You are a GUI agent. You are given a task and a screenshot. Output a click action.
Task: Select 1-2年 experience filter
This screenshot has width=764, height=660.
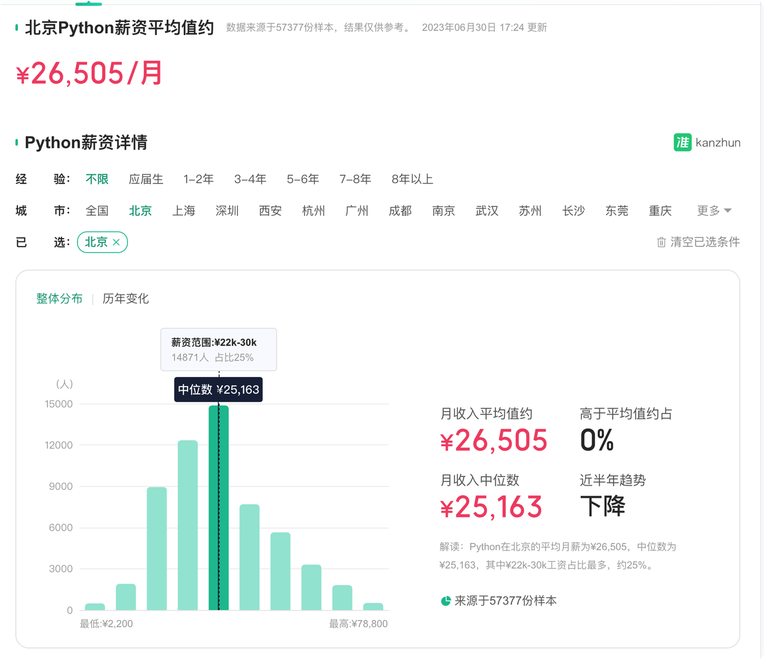(198, 179)
